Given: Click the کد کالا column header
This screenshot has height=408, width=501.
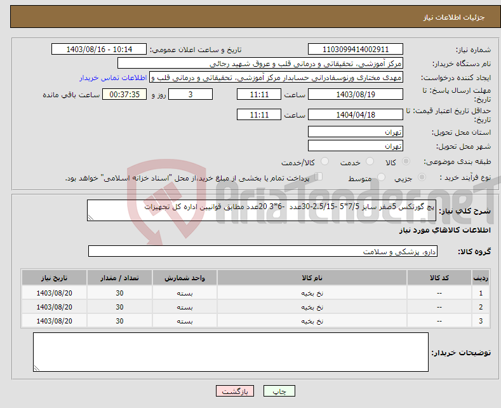Looking at the screenshot, I should pyautogui.click(x=439, y=278).
